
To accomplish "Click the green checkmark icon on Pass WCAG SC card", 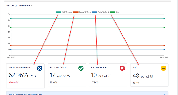I will pyautogui.click(x=81, y=68).
